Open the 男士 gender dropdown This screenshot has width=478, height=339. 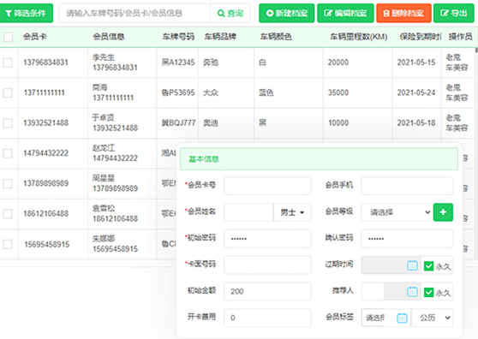click(292, 212)
